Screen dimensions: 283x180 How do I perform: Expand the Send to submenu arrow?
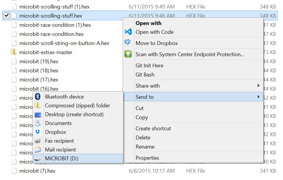[258, 97]
